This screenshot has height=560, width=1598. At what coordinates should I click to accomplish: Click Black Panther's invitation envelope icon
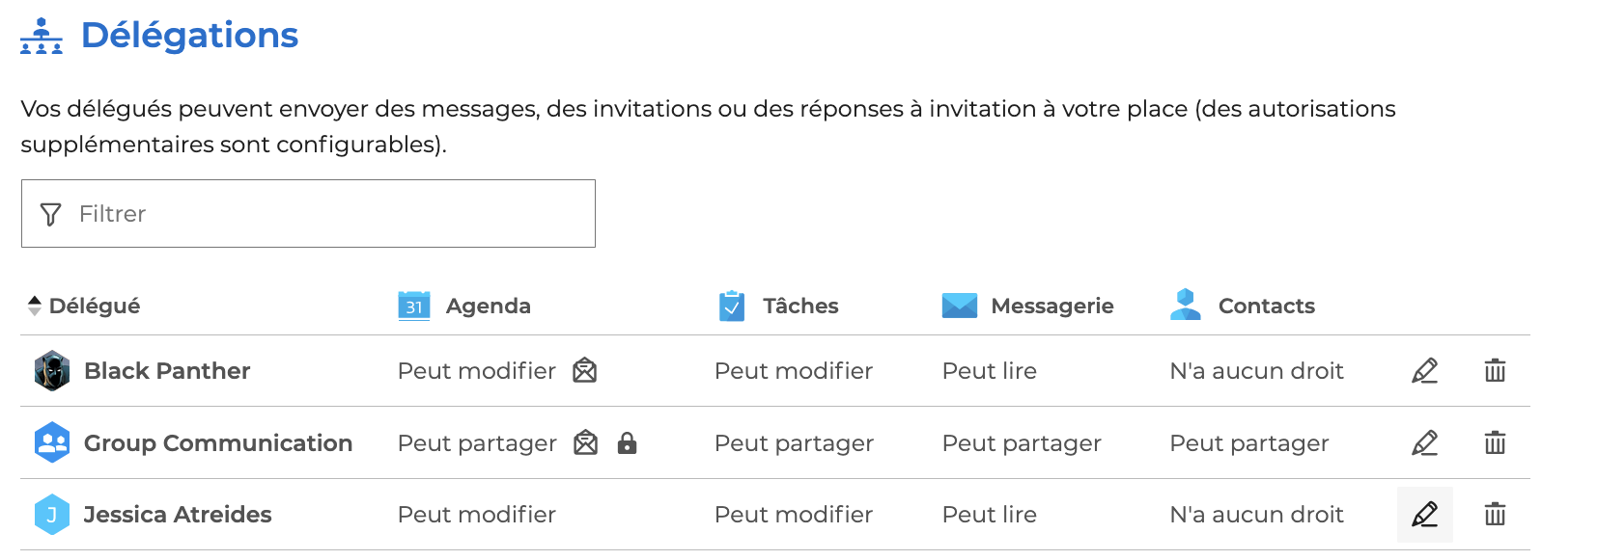click(584, 371)
